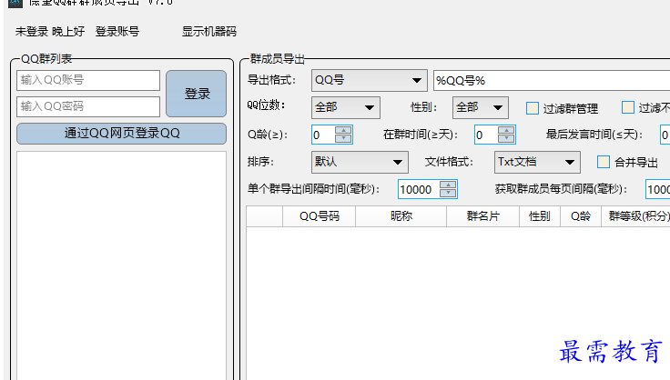Open the 显示机器码 menu item
Screen dimensions: 670x380
click(209, 32)
